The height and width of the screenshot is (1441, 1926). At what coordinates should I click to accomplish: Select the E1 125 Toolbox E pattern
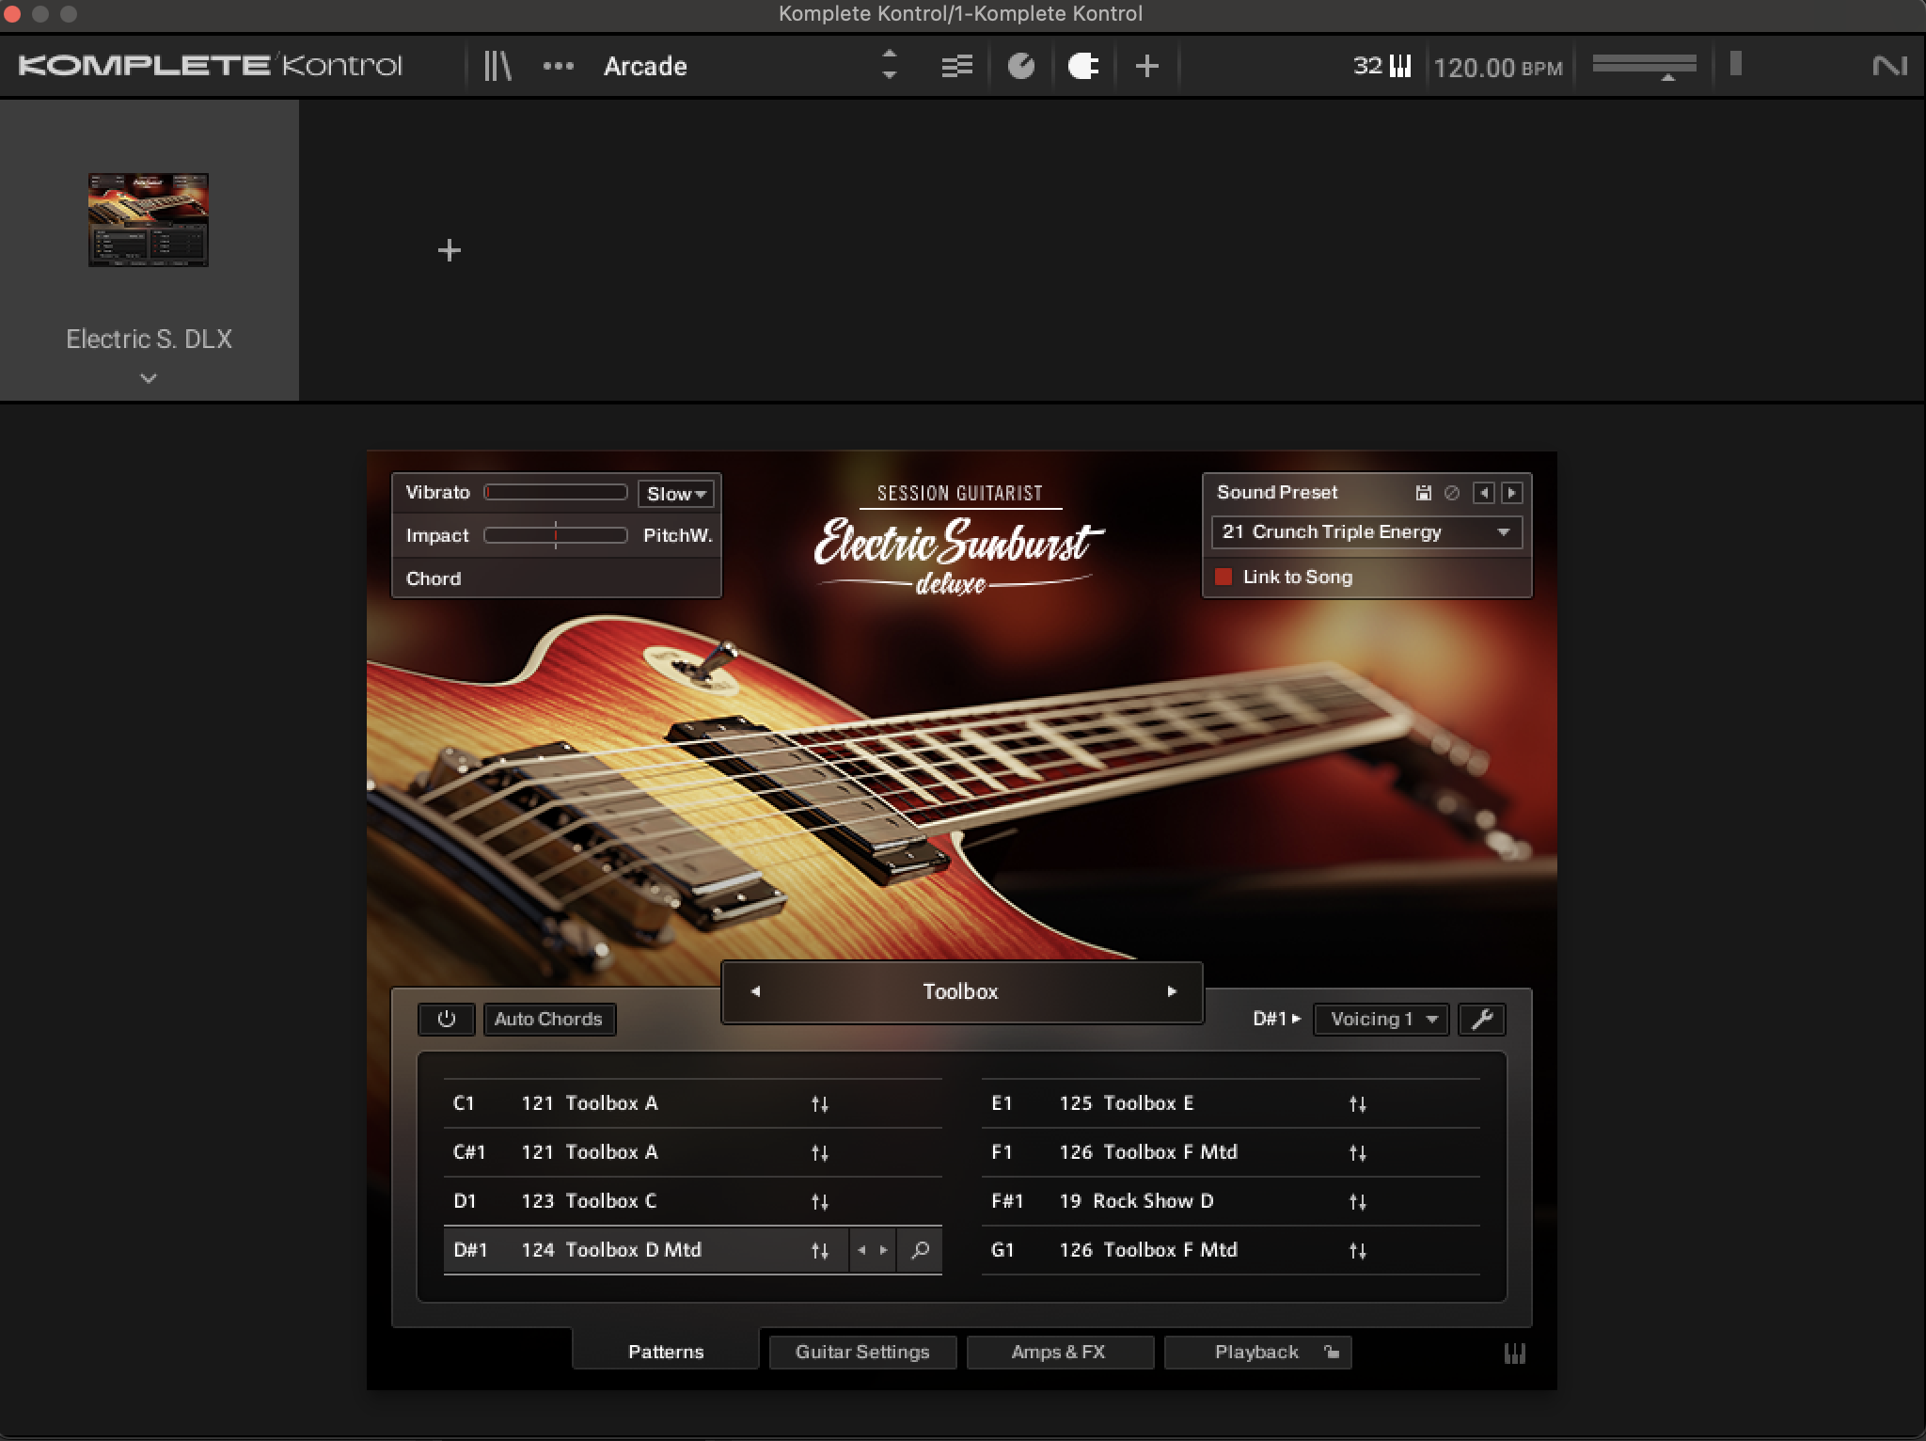[1231, 1103]
